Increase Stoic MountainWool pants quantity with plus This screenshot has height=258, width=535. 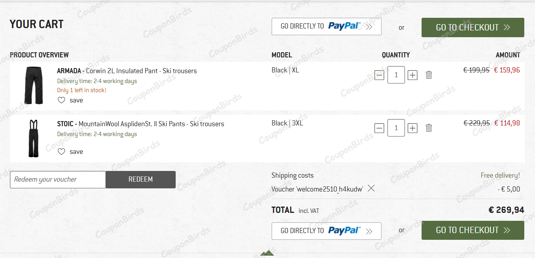(412, 128)
